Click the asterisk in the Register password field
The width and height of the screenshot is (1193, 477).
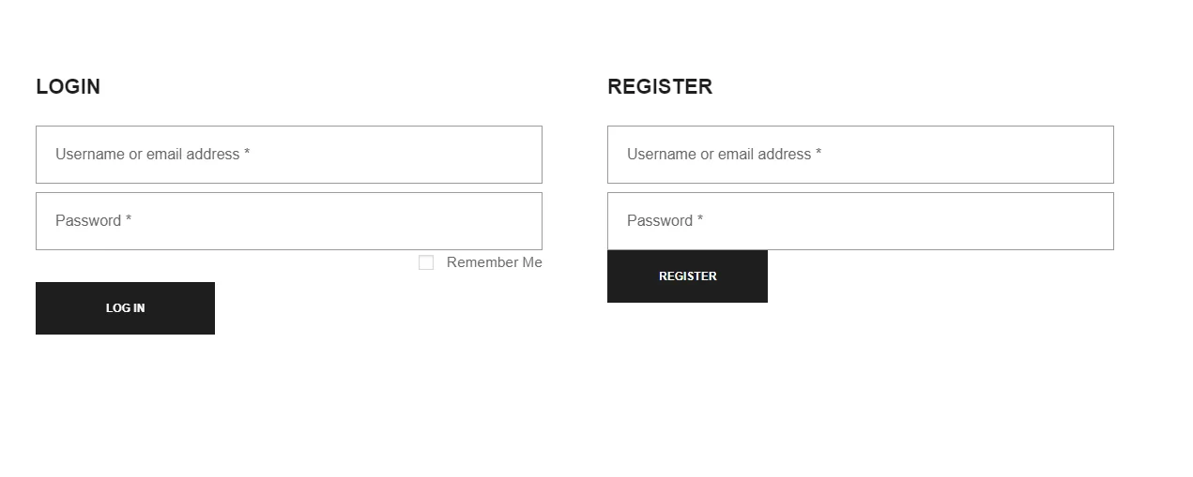coord(700,218)
